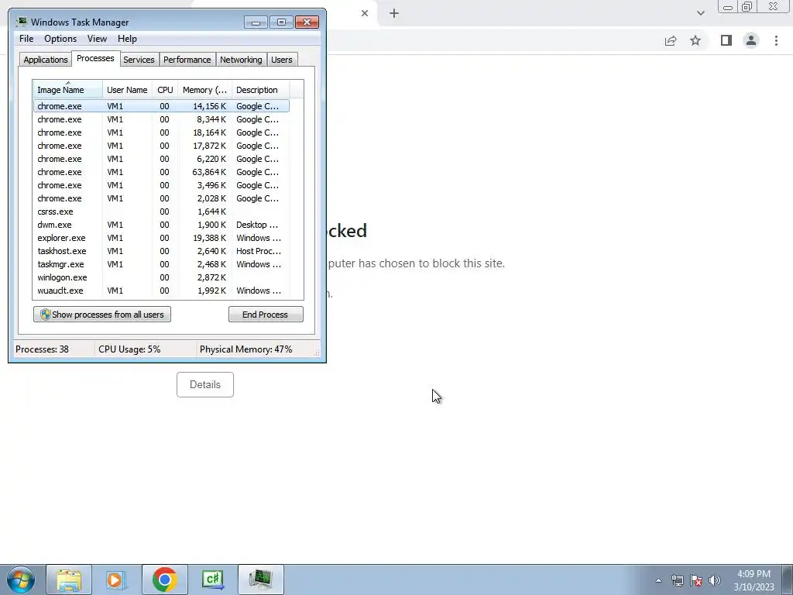
Task: Open the Chrome profile avatar
Action: (751, 40)
